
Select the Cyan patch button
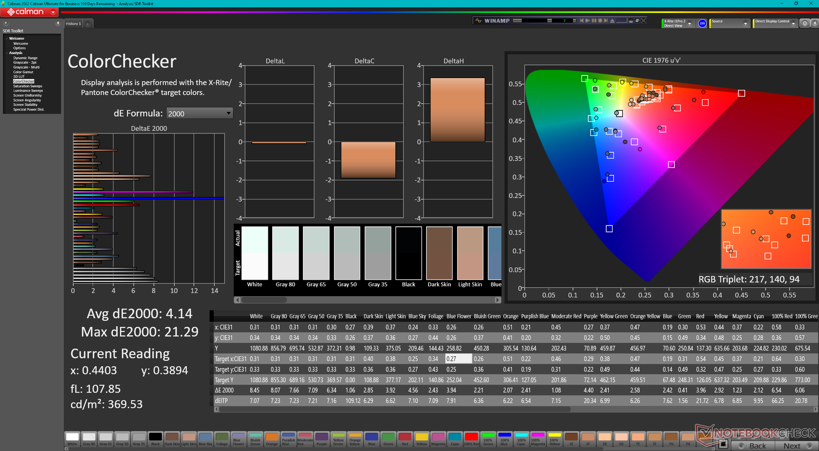pyautogui.click(x=455, y=439)
